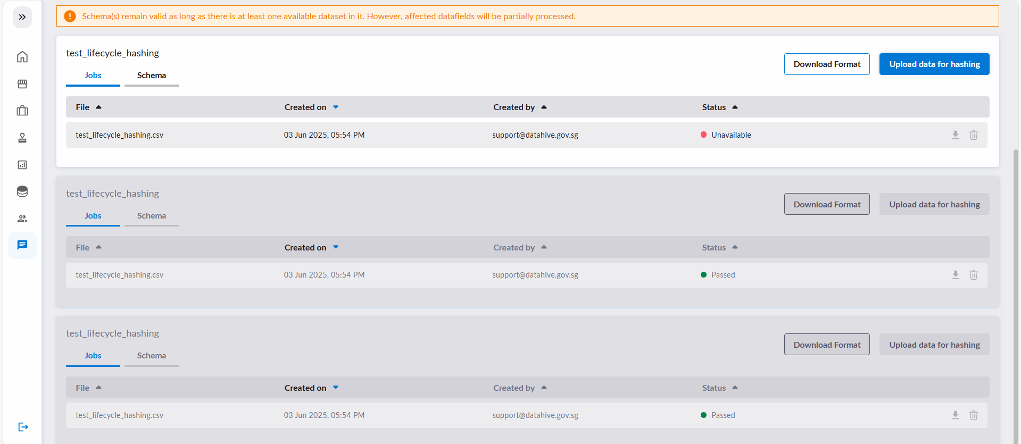Click the Passed status in the middle card

(x=723, y=275)
